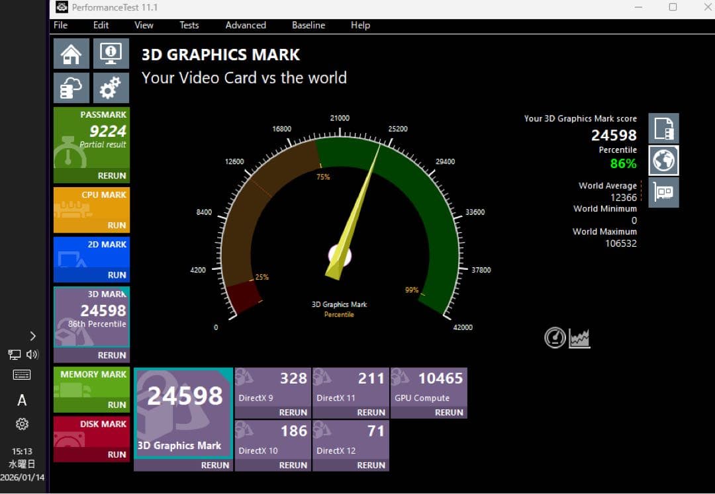Viewport: 715px width, 494px height.
Task: Select the Home icon
Action: click(71, 54)
